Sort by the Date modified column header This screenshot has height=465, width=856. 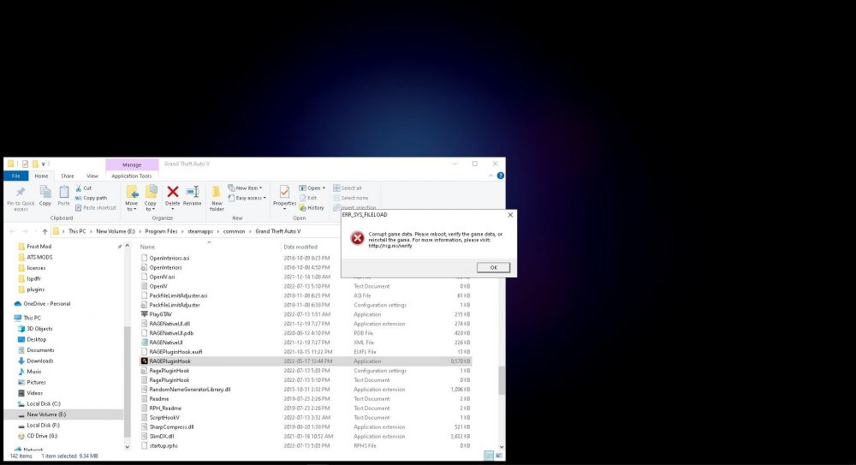300,247
